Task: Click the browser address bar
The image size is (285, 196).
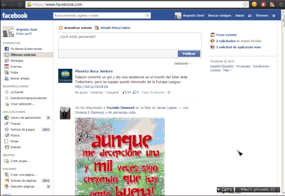Action: (134, 4)
